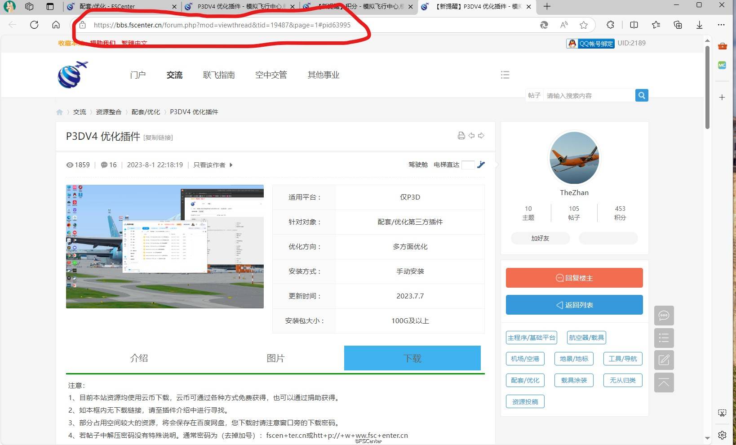Open 地景/地标 category tag
736x445 pixels.
(574, 359)
